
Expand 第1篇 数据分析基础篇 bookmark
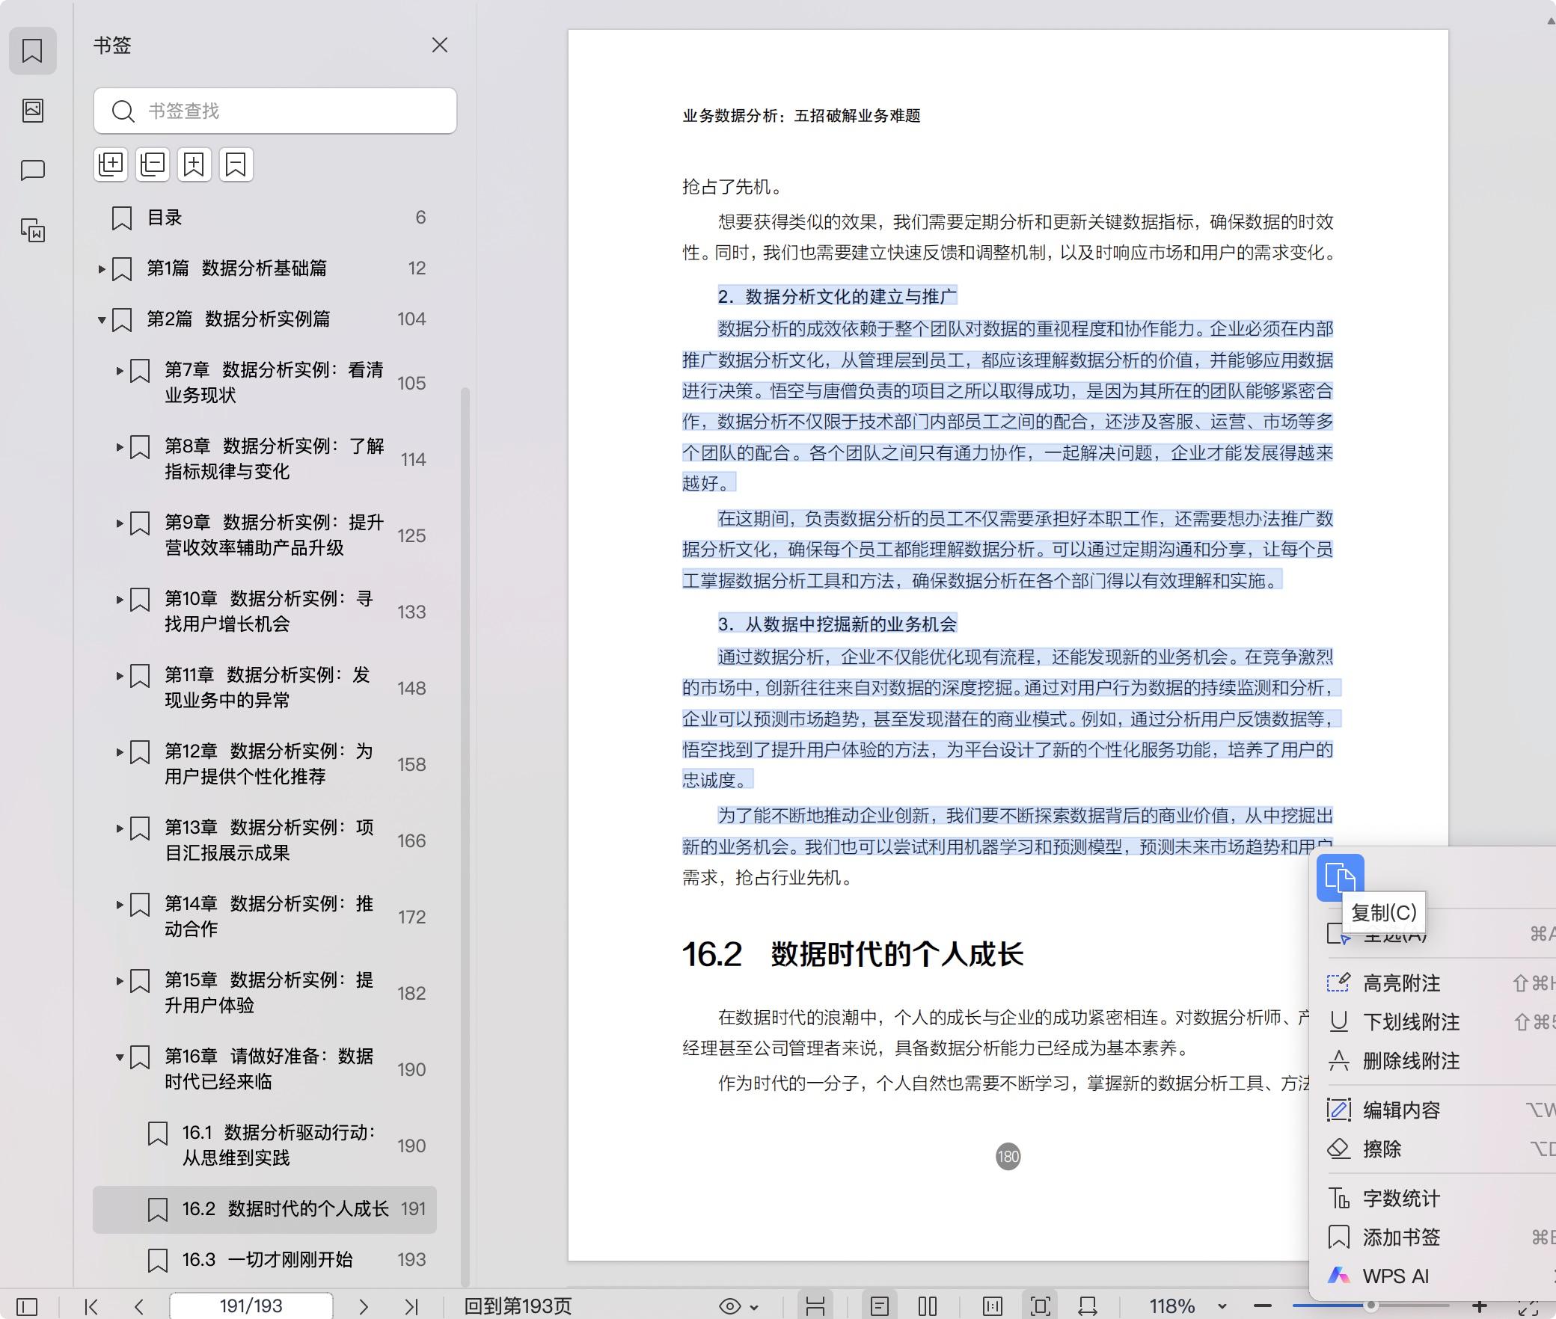click(102, 268)
